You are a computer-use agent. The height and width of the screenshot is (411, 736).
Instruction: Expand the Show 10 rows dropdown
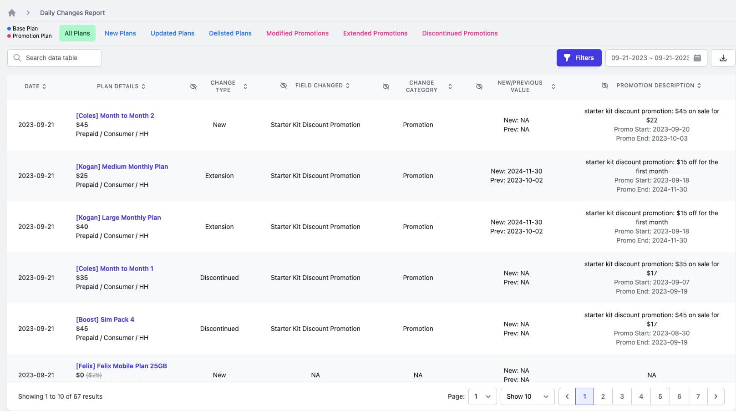527,396
